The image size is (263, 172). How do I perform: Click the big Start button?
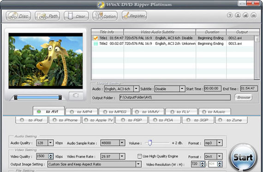click(x=243, y=158)
